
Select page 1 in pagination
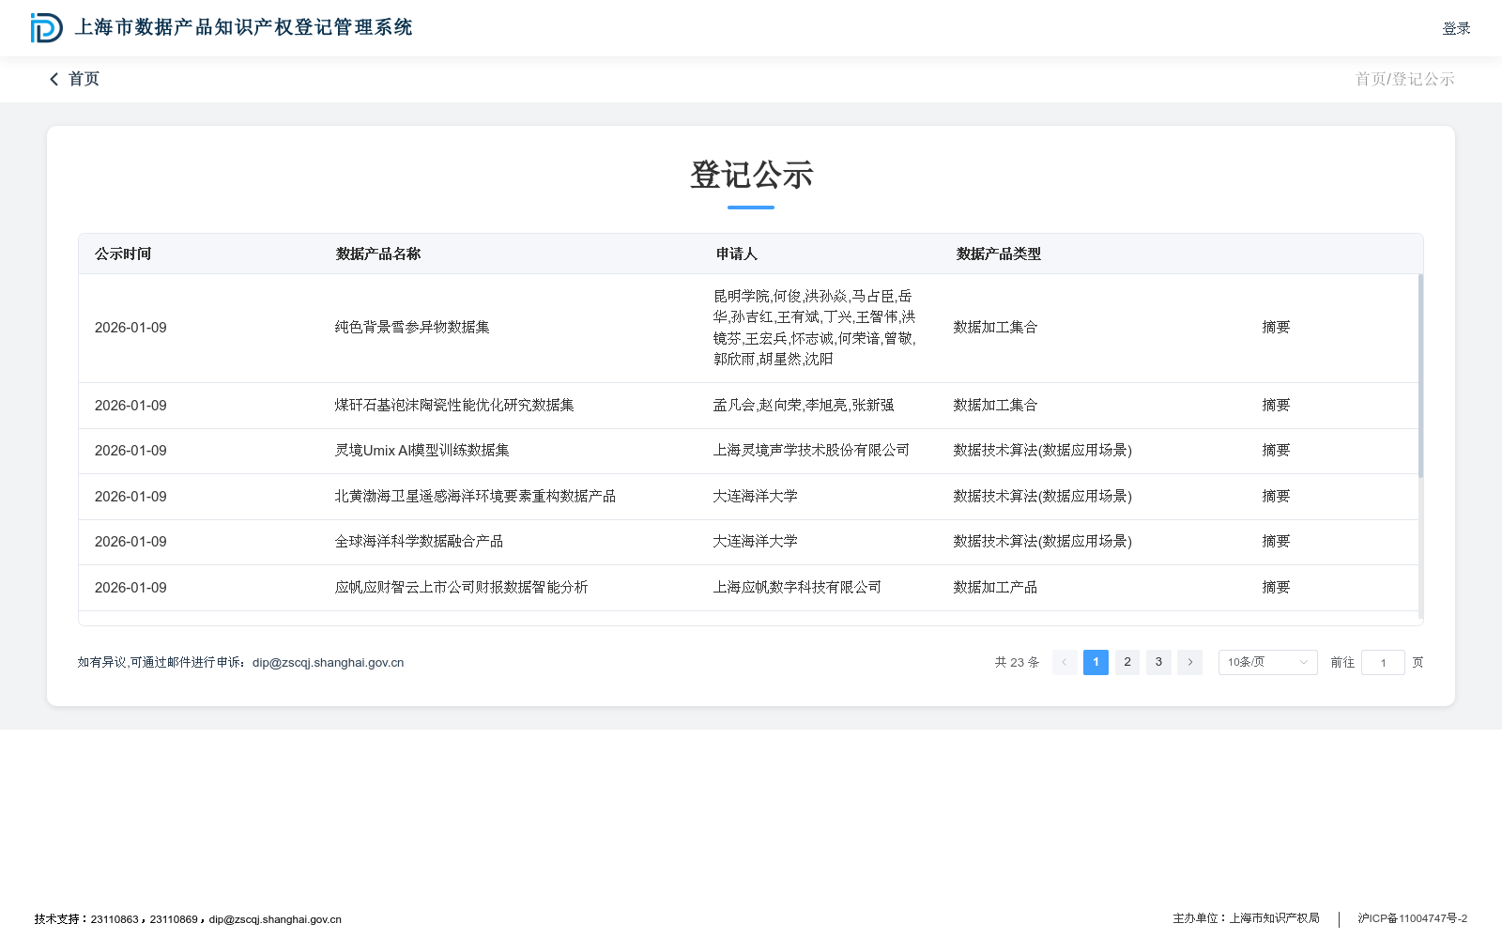[1096, 662]
